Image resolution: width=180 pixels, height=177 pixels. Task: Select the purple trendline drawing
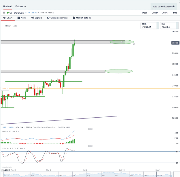point(59,120)
